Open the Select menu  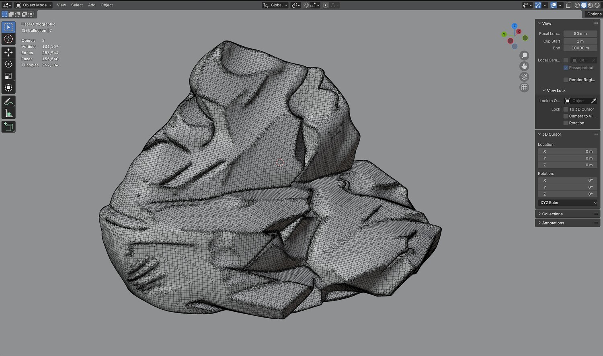click(x=77, y=5)
